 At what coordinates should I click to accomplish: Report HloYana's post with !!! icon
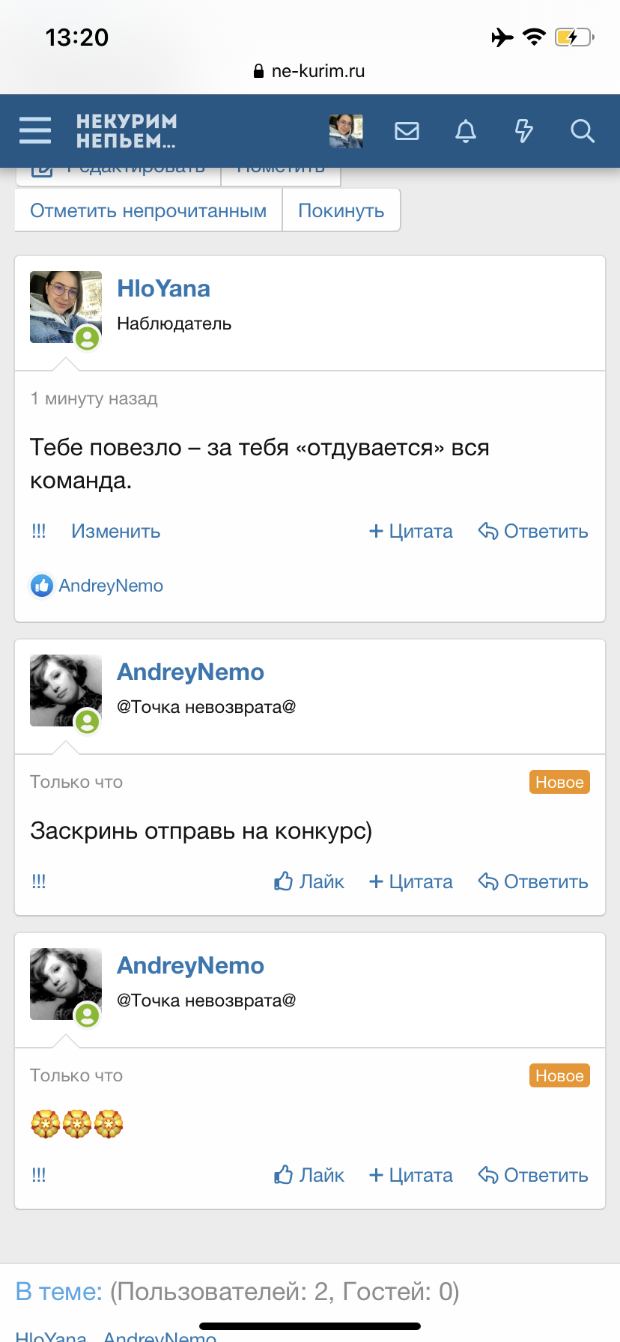[39, 531]
